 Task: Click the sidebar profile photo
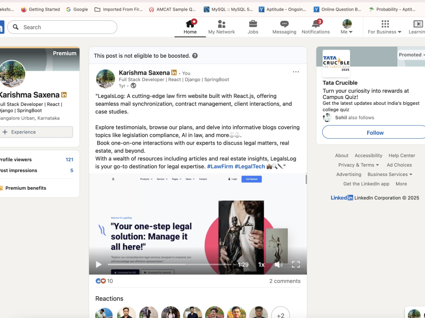[12, 73]
